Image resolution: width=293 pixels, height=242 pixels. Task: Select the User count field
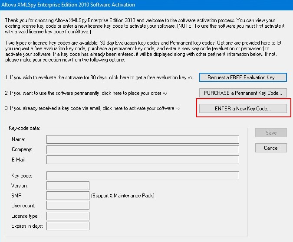tap(68, 206)
